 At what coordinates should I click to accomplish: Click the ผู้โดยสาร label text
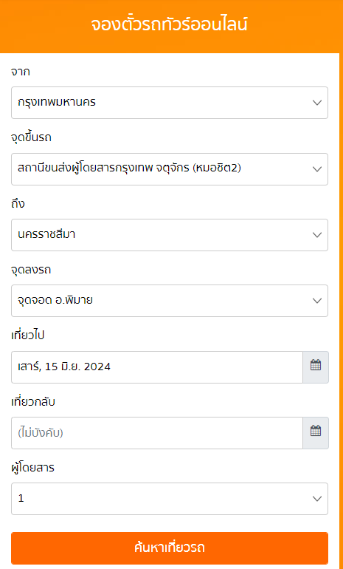(32, 468)
